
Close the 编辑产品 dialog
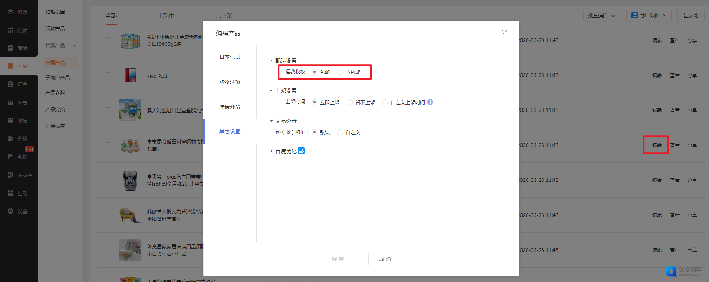pyautogui.click(x=504, y=33)
